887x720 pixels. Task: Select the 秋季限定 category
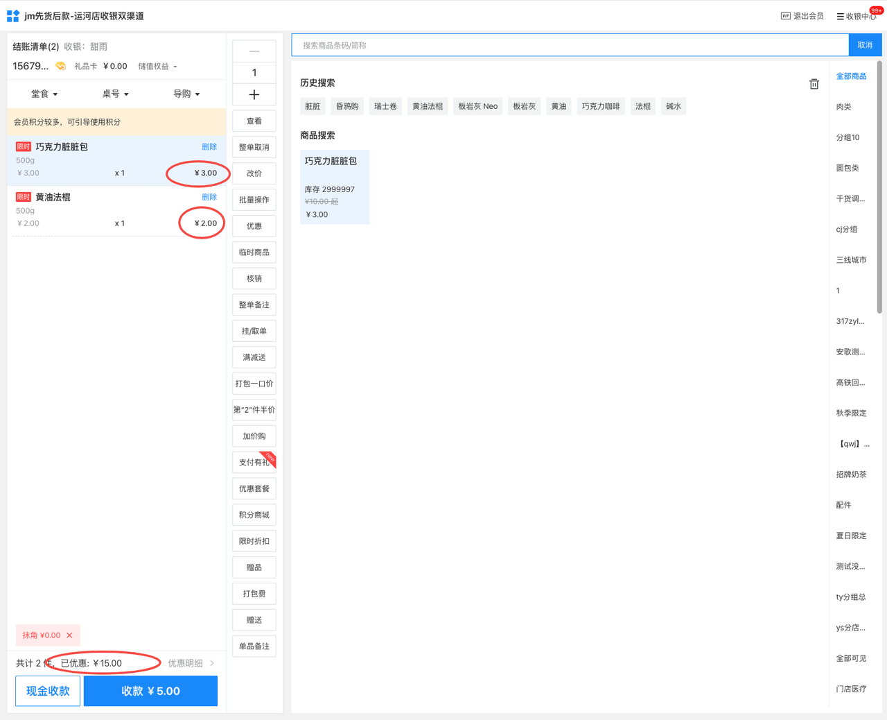point(851,413)
